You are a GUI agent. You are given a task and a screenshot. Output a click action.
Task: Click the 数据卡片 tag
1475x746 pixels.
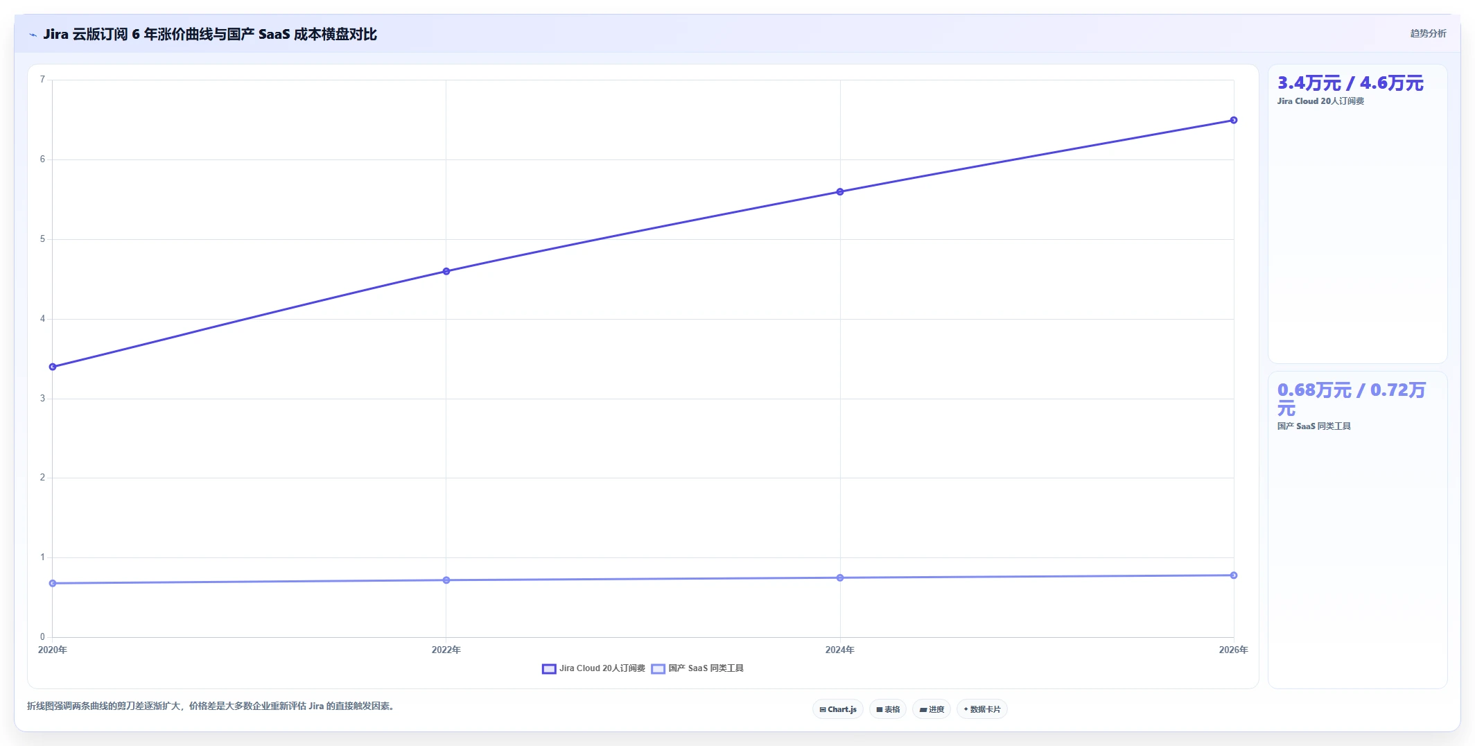[982, 709]
